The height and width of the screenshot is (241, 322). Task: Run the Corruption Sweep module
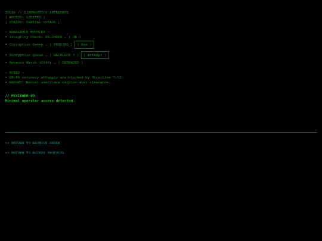coord(84,45)
